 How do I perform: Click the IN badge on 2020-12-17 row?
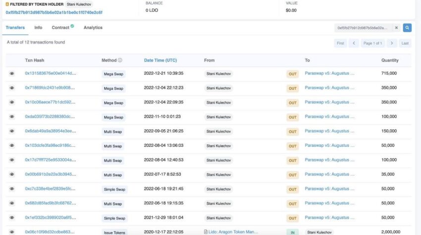(292, 233)
